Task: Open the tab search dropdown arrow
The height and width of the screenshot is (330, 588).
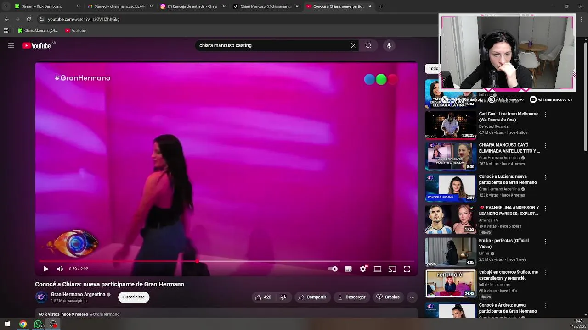Action: coord(6,6)
